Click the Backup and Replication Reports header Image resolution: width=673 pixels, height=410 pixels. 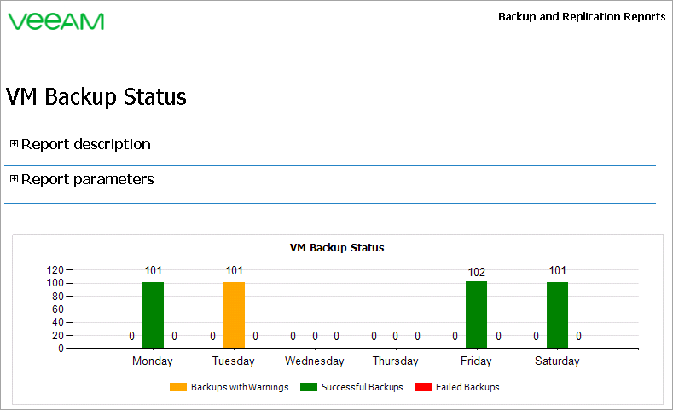coord(582,17)
